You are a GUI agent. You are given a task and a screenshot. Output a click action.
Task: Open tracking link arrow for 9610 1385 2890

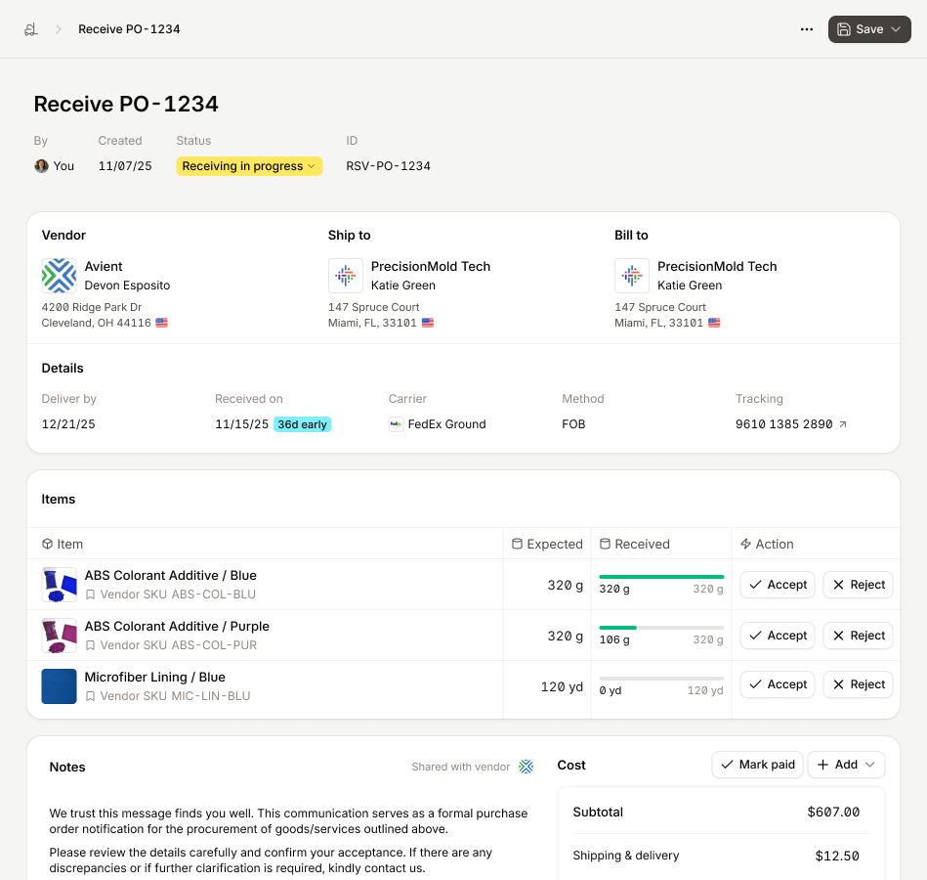pos(843,424)
